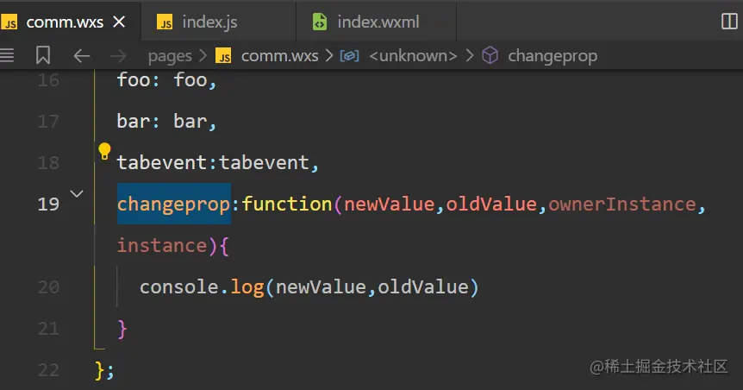The width and height of the screenshot is (743, 390).
Task: Expand the <unknown> breadcrumb text
Action: coord(413,56)
